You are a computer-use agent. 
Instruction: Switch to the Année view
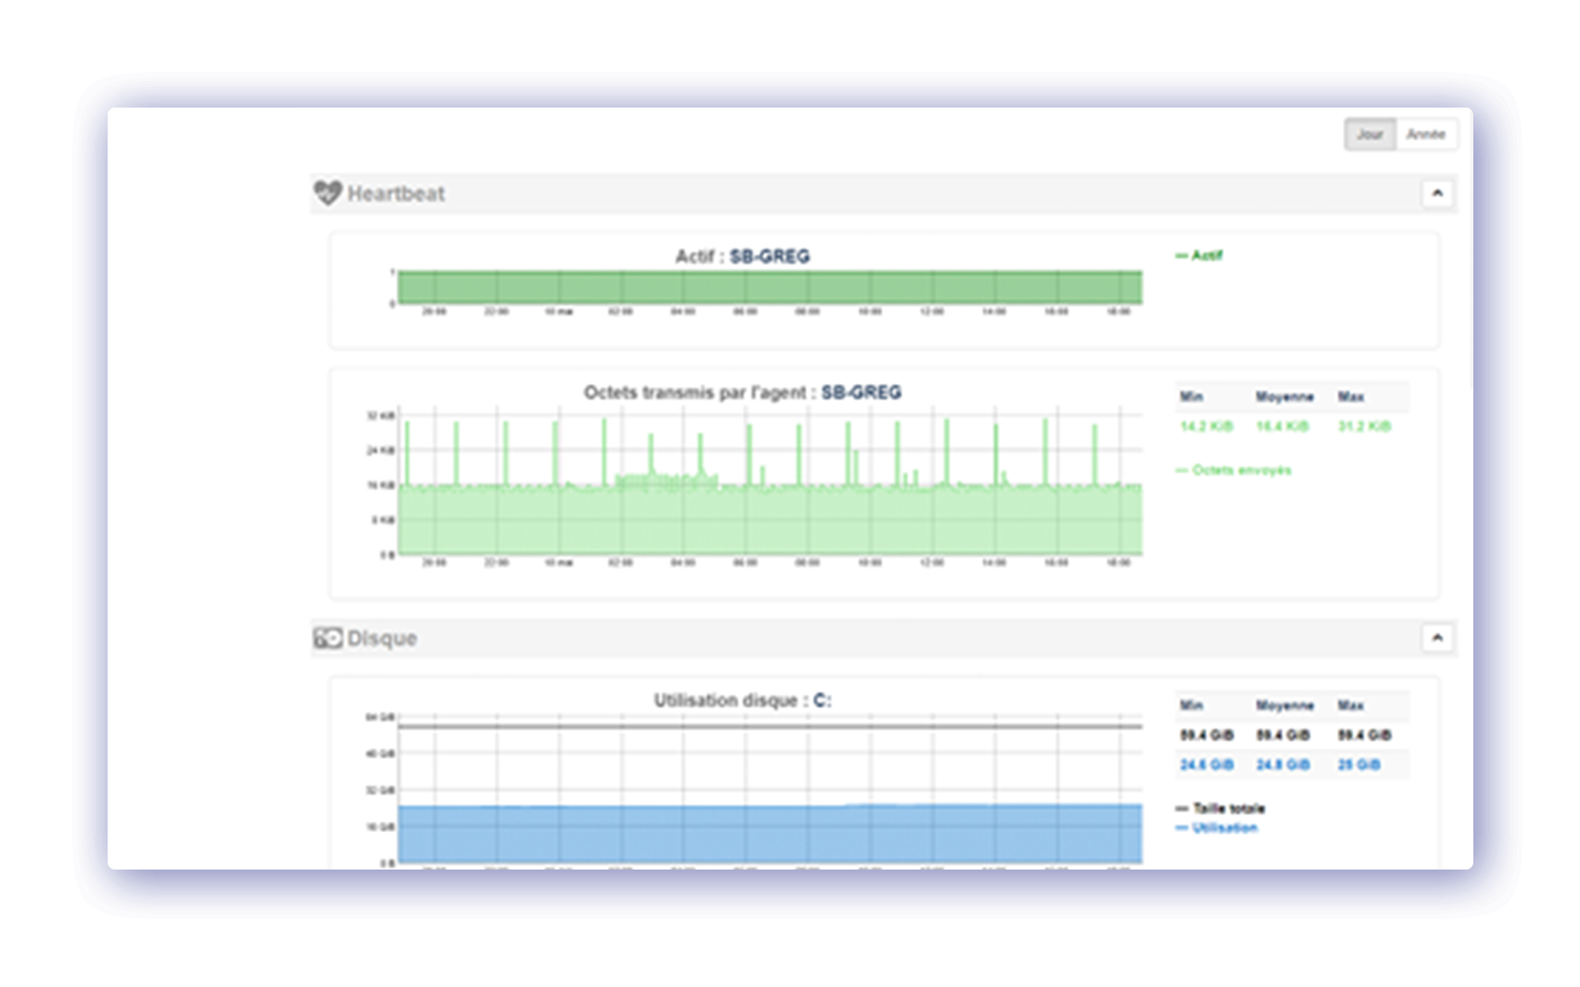click(1425, 134)
